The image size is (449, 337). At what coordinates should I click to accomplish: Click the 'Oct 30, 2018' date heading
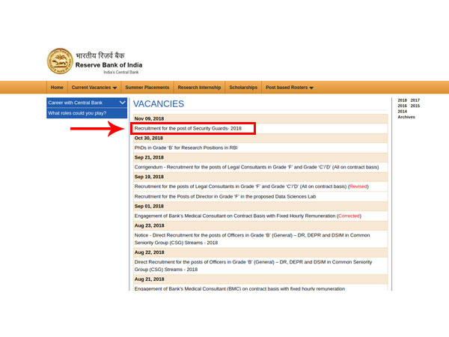pos(149,138)
